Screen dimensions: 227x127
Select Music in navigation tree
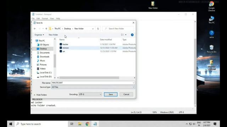tap(41, 61)
